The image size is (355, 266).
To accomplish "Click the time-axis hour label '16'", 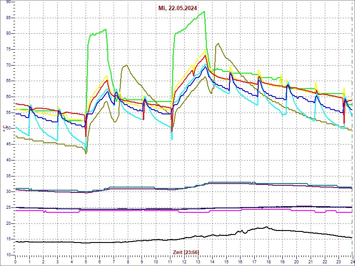I will pyautogui.click(x=240, y=262).
